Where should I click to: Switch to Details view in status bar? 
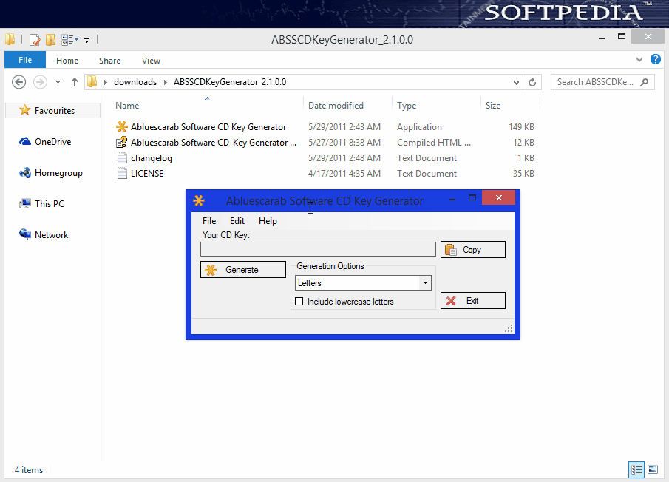[x=636, y=470]
